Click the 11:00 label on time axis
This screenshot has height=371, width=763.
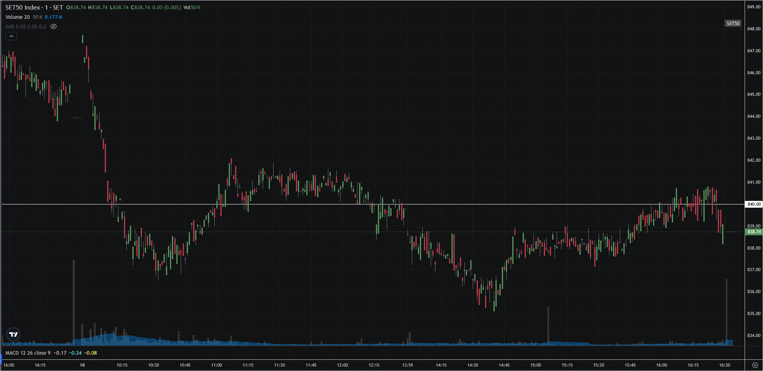(216, 365)
